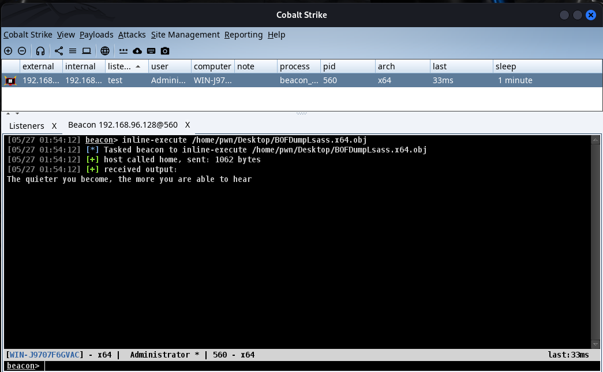Image resolution: width=603 pixels, height=372 pixels.
Task: Sort sessions by the internal column
Action: click(84, 66)
